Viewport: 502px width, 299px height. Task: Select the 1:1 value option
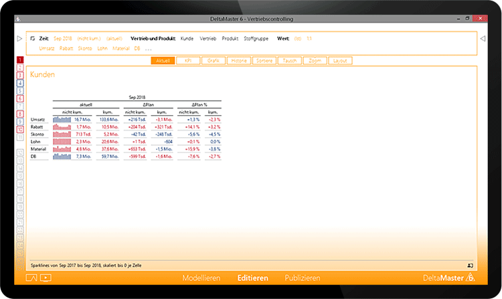coord(309,38)
